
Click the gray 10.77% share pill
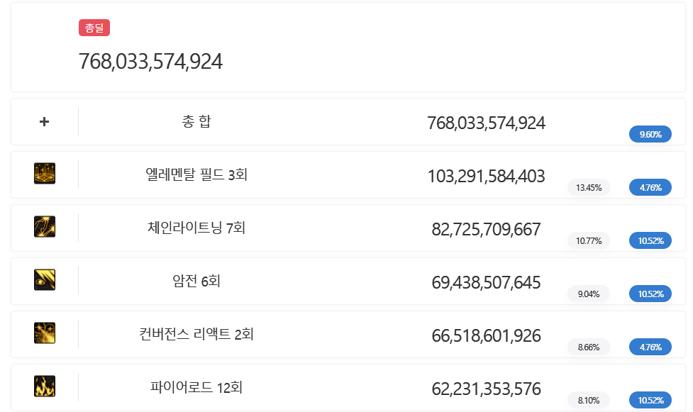[x=589, y=241]
